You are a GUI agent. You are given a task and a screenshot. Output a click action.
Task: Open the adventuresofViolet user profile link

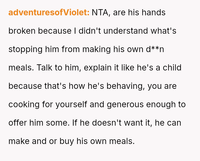tap(49, 13)
